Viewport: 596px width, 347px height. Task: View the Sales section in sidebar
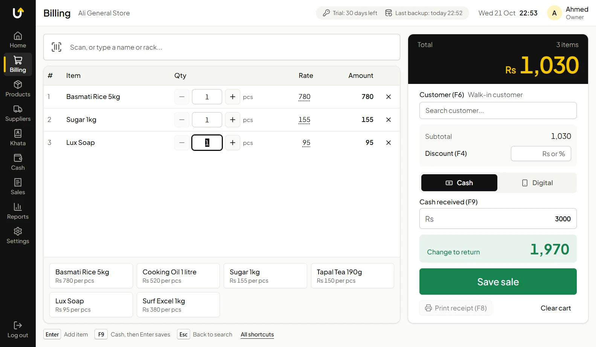click(x=18, y=187)
